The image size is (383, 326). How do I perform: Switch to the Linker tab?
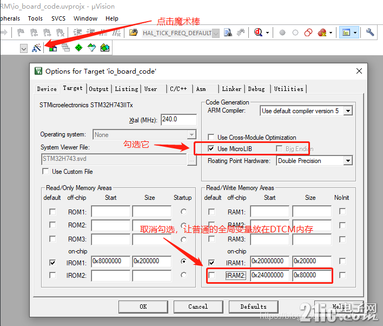click(232, 89)
